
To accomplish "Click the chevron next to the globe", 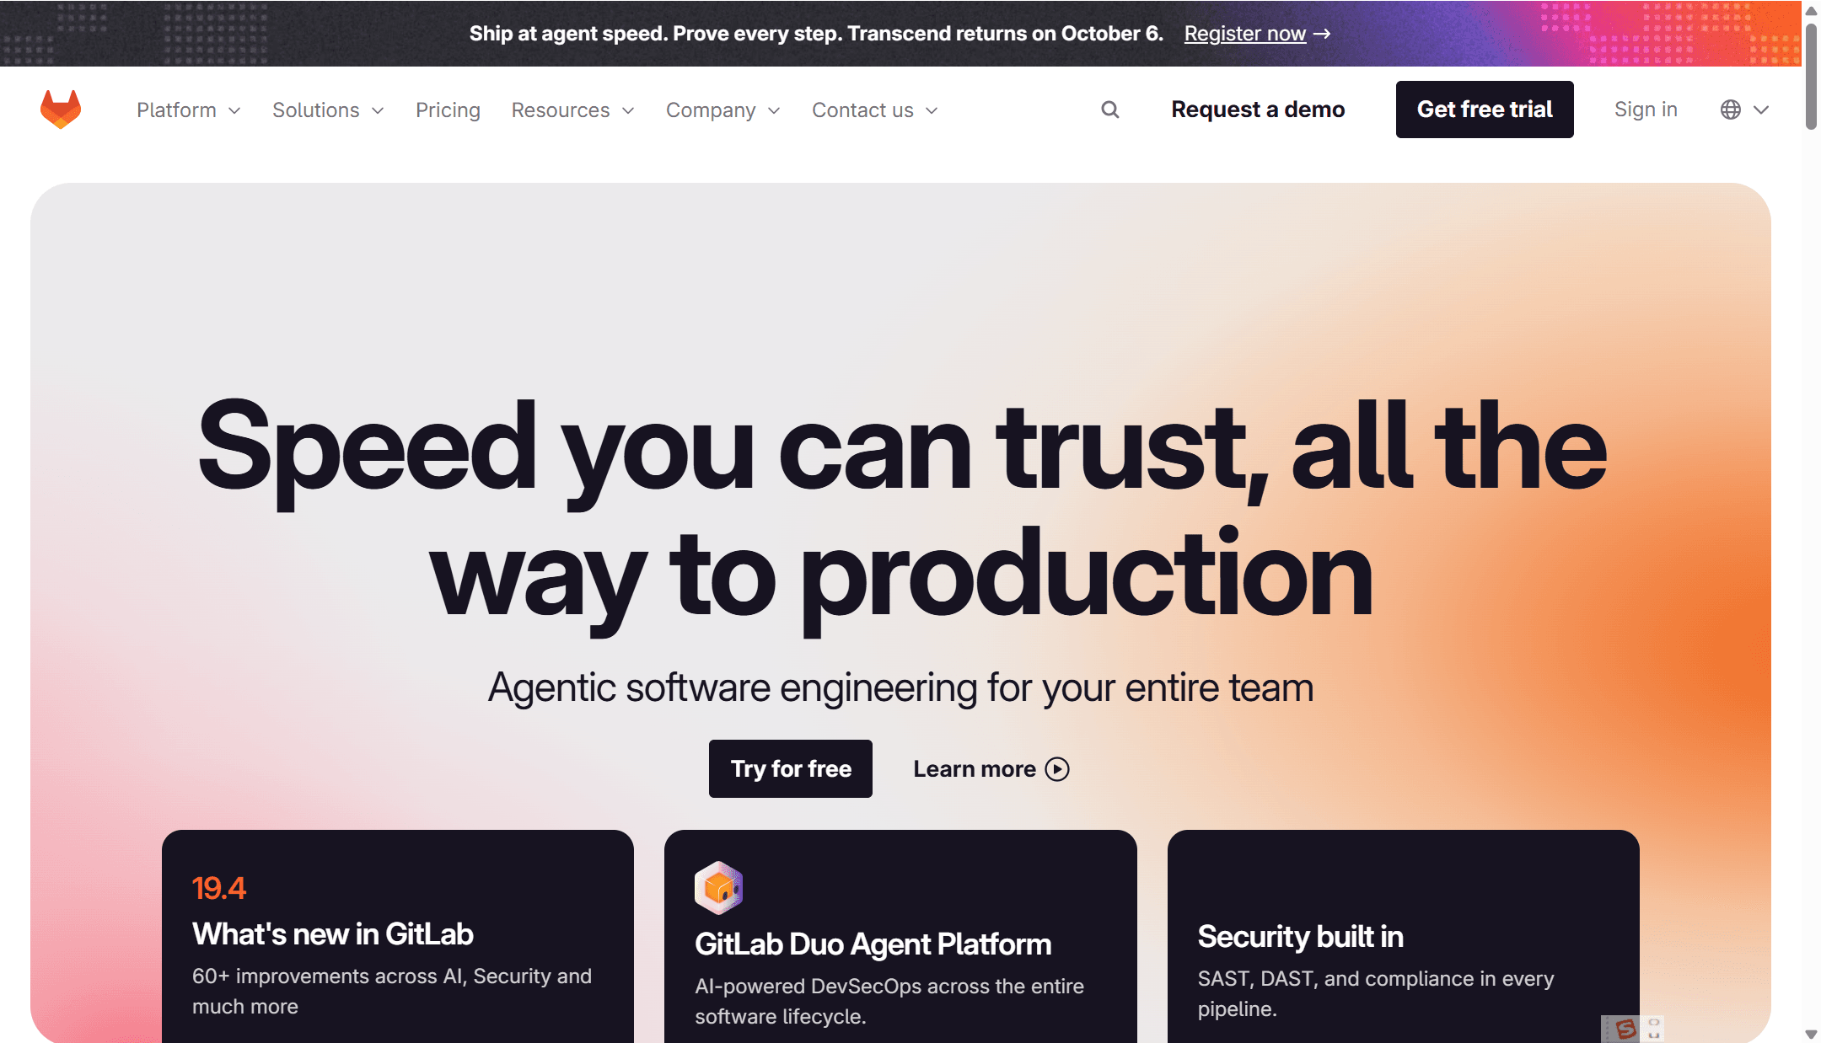I will 1761,110.
